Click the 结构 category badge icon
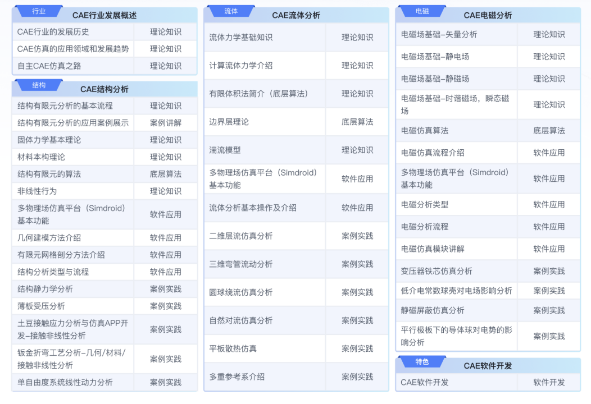Image resolution: width=591 pixels, height=404 pixels. click(38, 86)
